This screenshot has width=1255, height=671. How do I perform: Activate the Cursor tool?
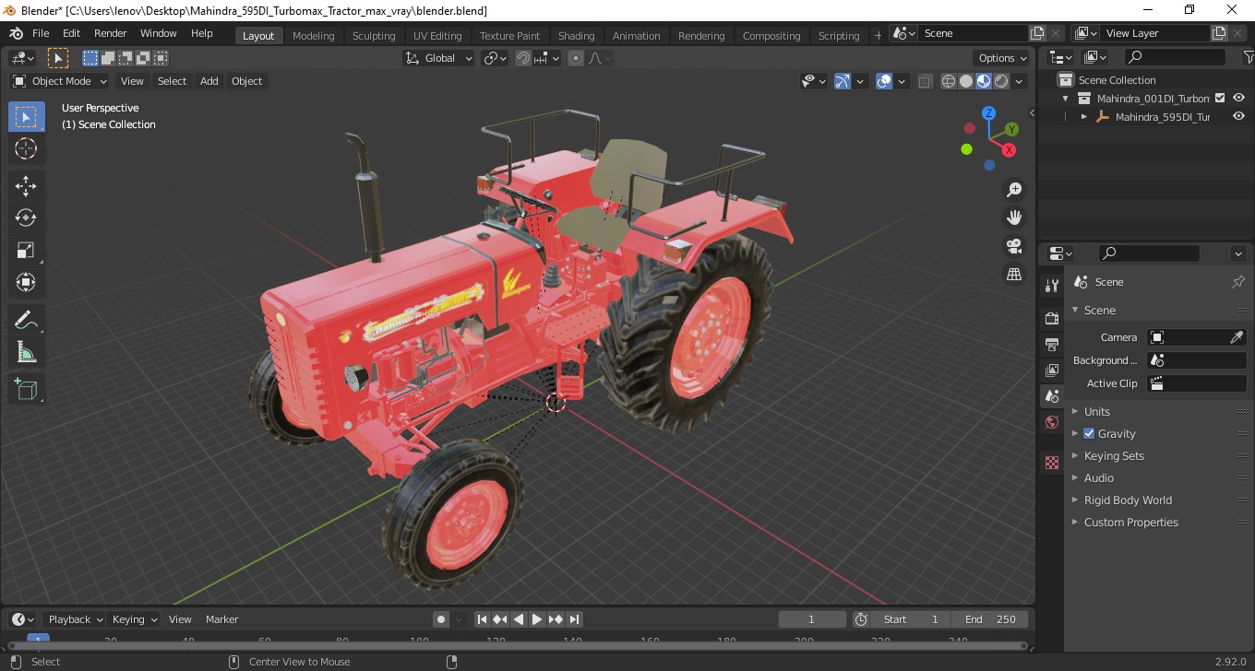pyautogui.click(x=26, y=148)
